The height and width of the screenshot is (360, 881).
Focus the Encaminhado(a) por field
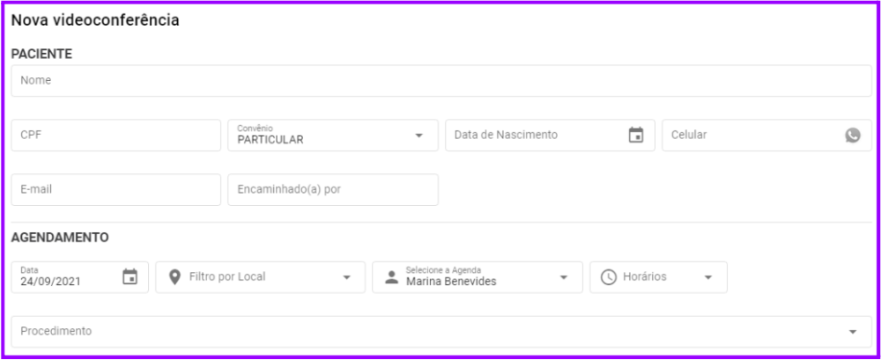click(332, 190)
